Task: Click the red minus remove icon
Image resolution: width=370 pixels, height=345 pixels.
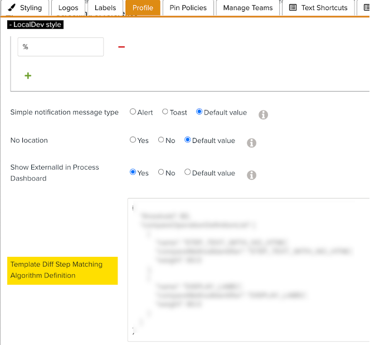Action: pos(121,47)
